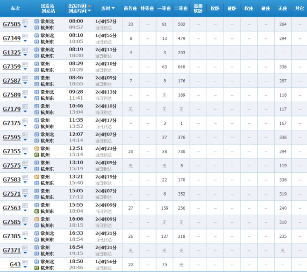Image resolution: width=307 pixels, height=273 pixels.
Task: Click the ID card icon next to G7563
Action: (x=25, y=205)
